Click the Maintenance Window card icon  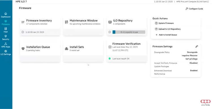click(x=66, y=22)
